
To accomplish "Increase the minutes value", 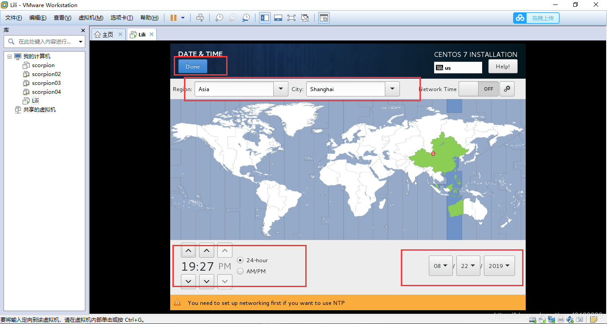I will click(207, 251).
